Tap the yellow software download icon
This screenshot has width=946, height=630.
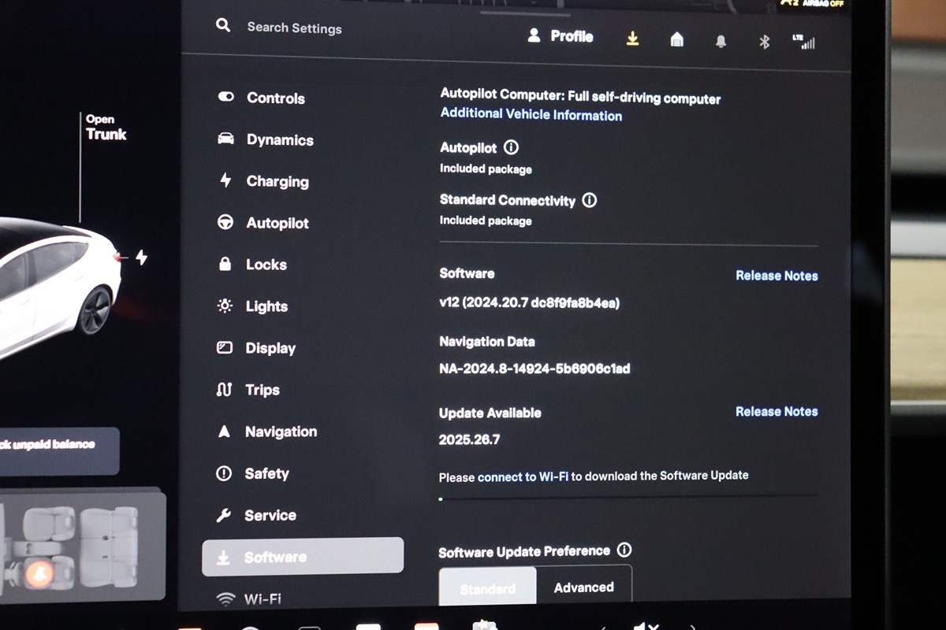(x=632, y=39)
